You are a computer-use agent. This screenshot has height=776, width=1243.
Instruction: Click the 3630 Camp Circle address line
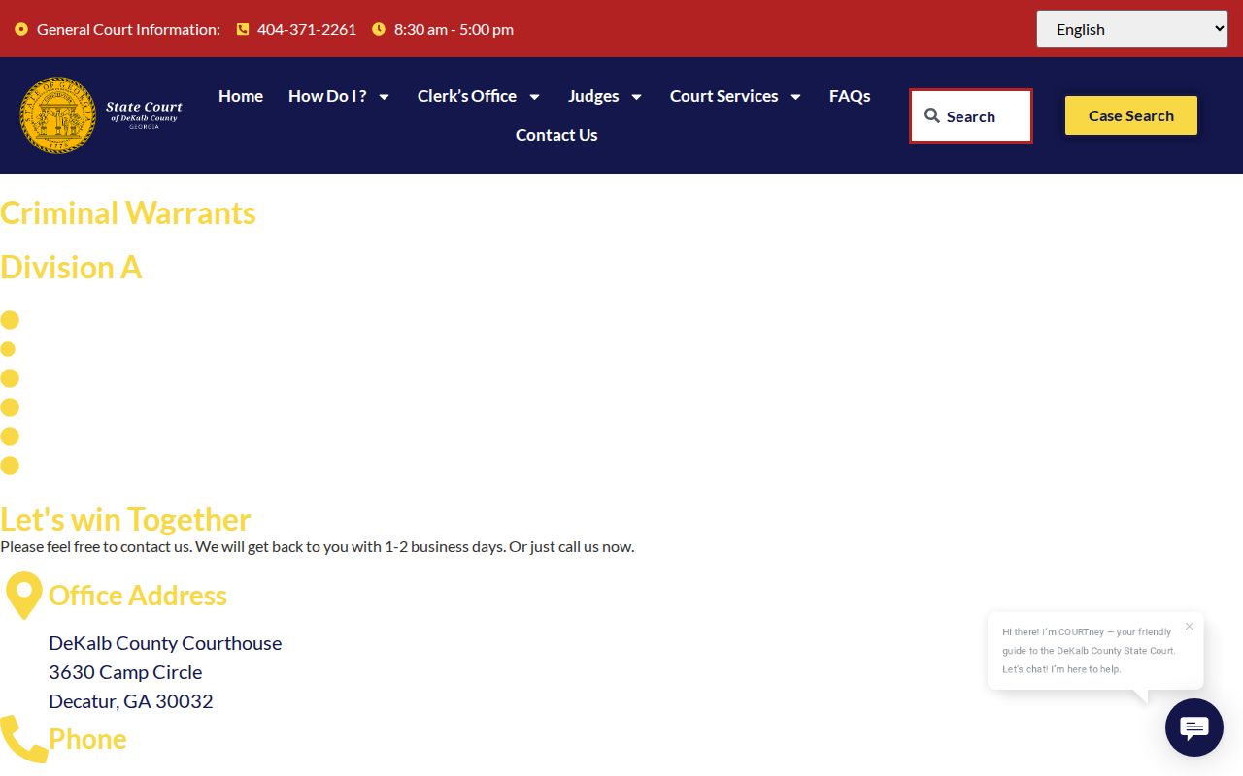tap(125, 672)
